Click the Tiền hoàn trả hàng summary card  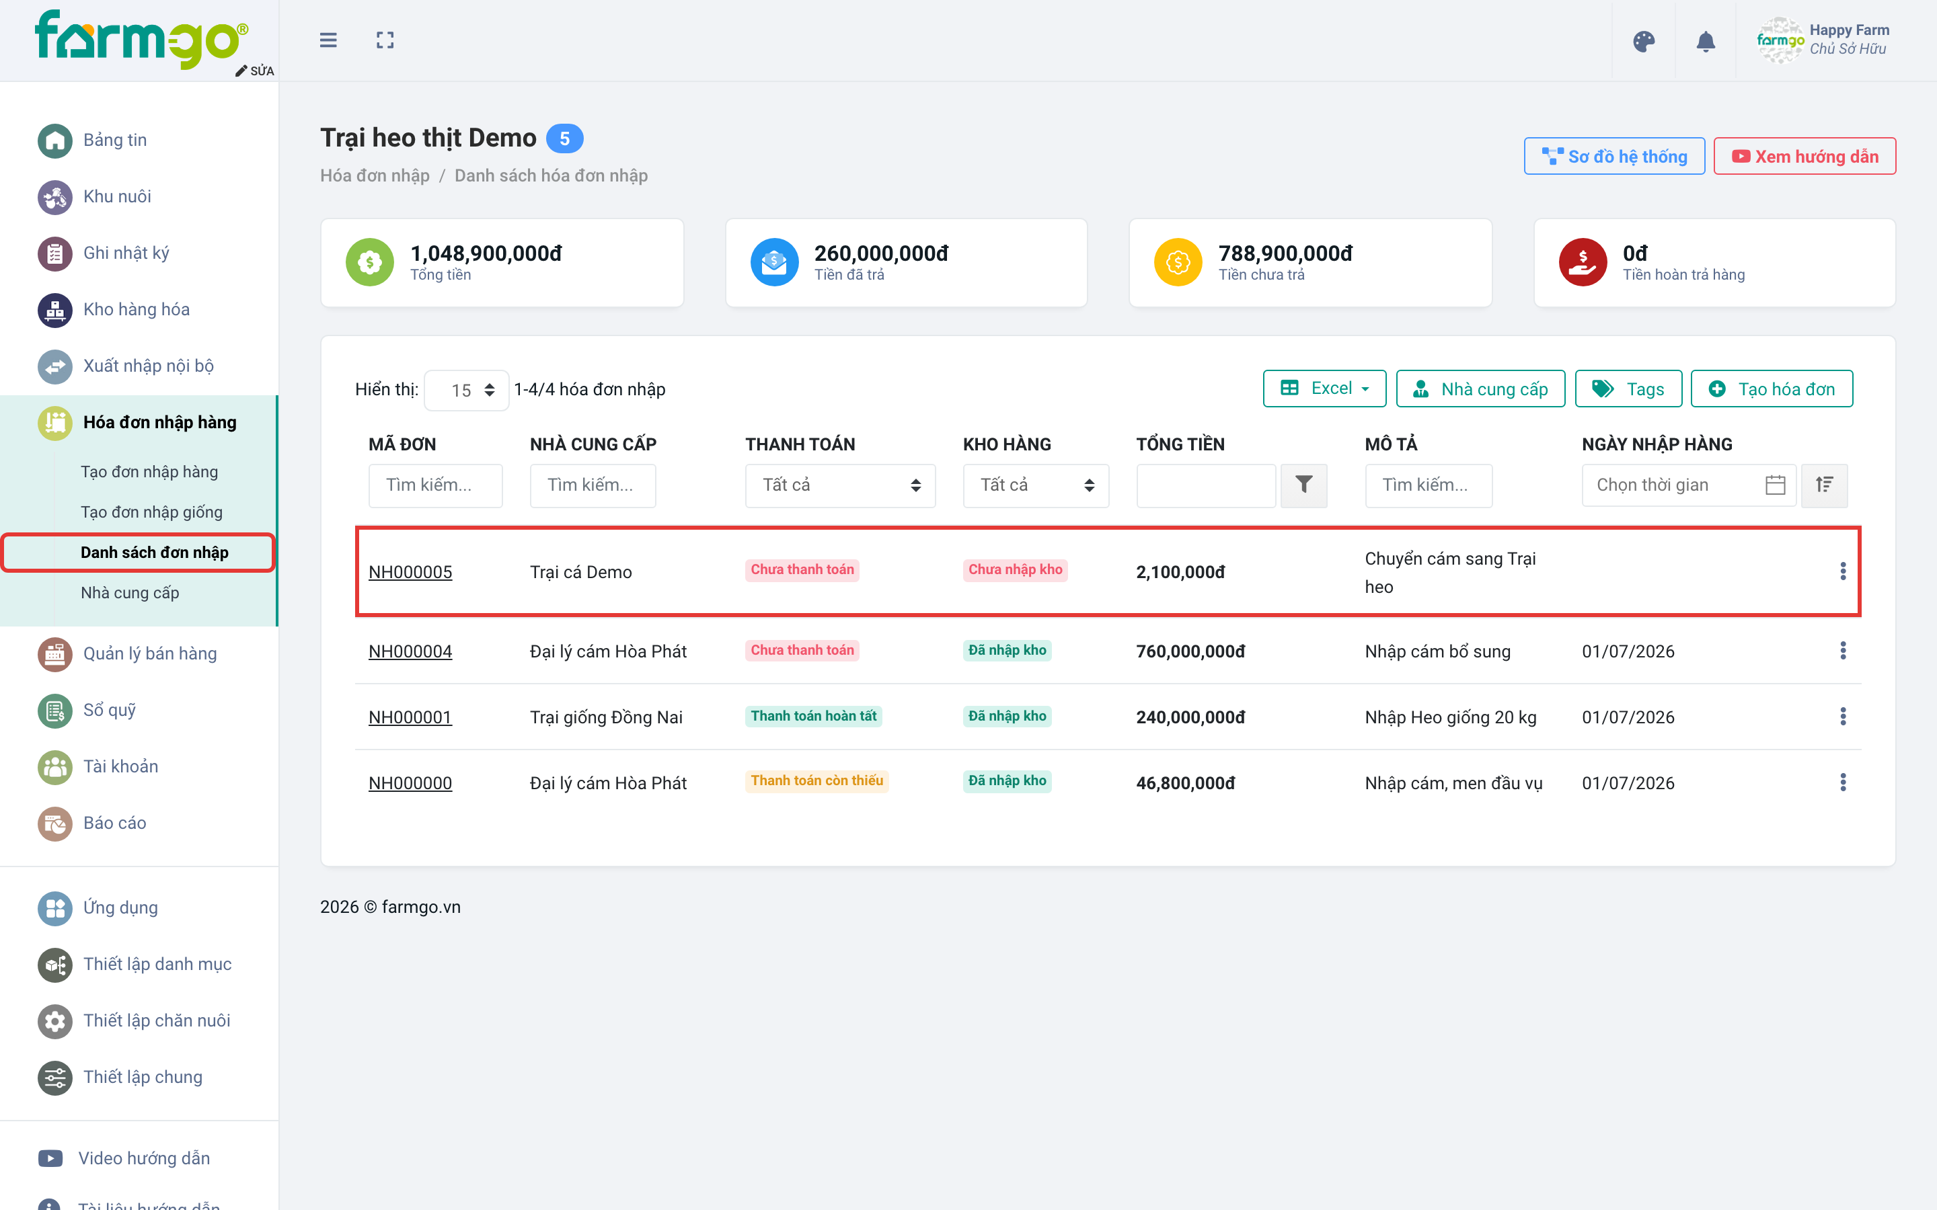tap(1714, 262)
